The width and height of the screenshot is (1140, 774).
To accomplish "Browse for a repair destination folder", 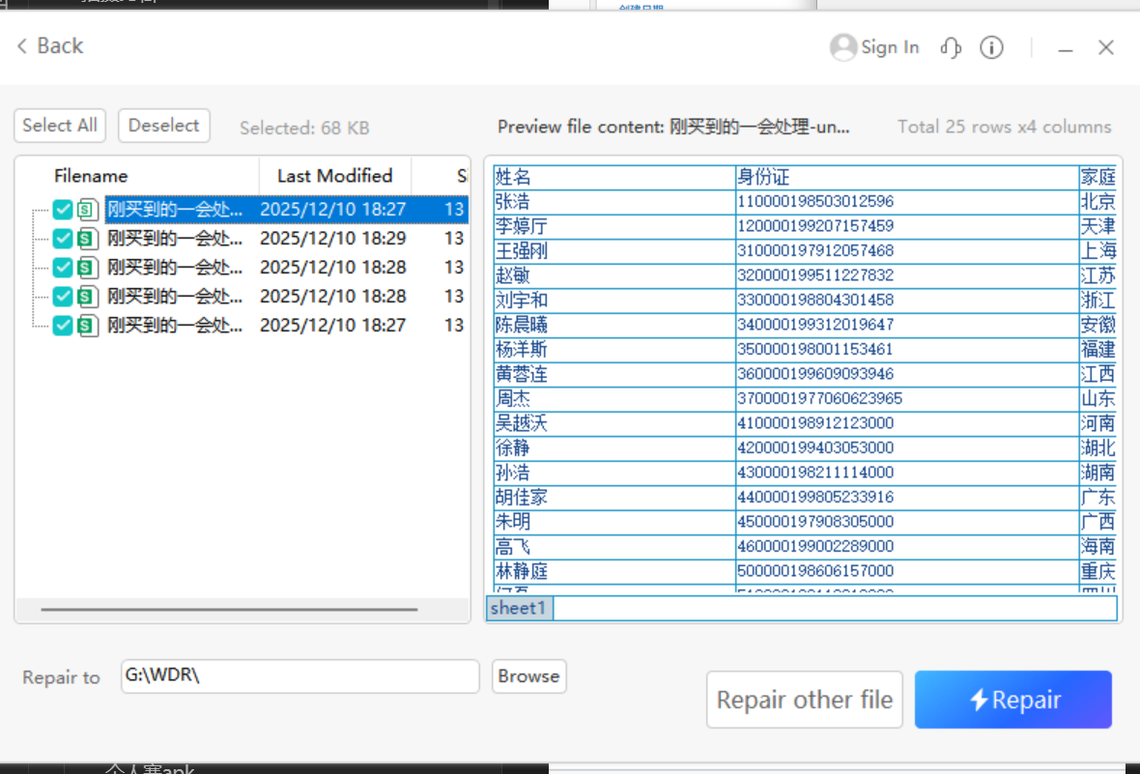I will tap(528, 676).
